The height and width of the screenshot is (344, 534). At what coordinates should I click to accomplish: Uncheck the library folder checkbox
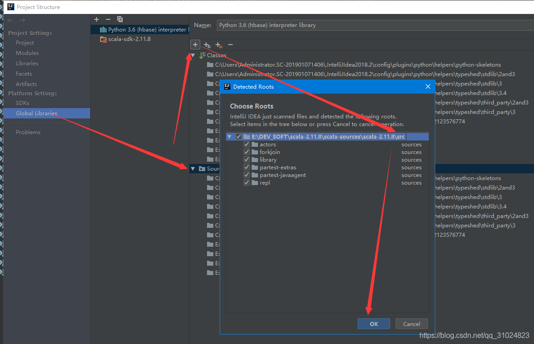coord(247,160)
